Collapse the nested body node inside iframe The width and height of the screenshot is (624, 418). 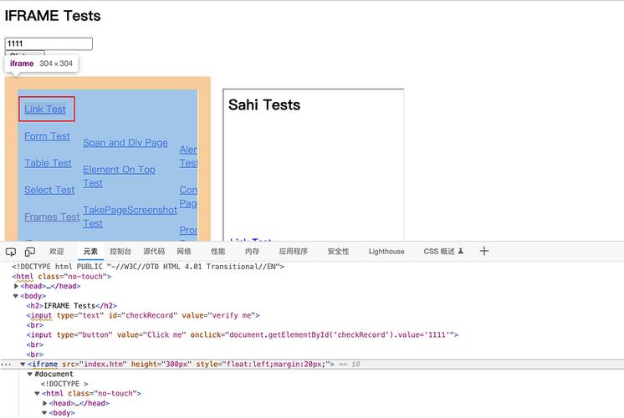pos(44,413)
